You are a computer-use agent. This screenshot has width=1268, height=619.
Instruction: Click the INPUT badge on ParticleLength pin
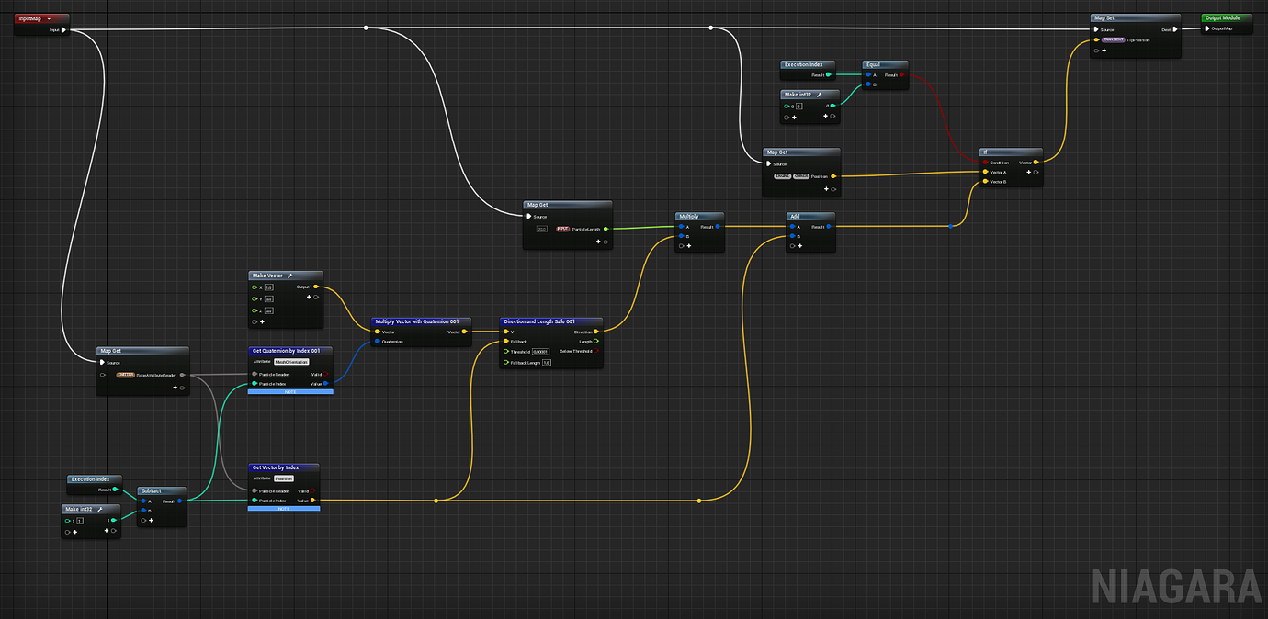tap(563, 229)
